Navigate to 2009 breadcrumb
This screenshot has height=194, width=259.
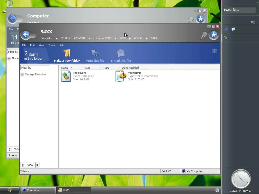[123, 38]
